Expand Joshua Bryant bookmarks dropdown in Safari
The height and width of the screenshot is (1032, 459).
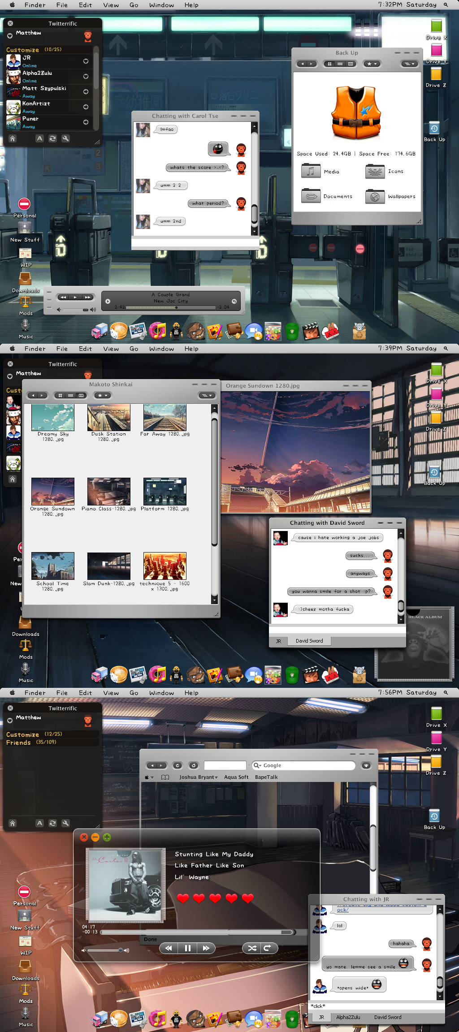tap(199, 777)
